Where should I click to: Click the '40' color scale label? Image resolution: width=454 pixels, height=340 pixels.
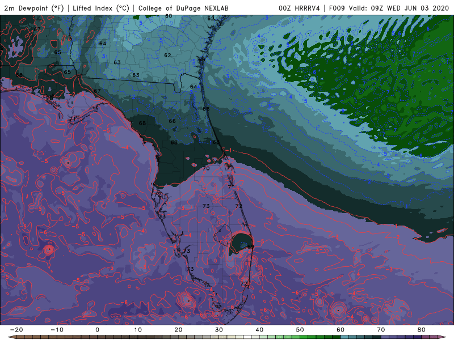tap(259, 330)
